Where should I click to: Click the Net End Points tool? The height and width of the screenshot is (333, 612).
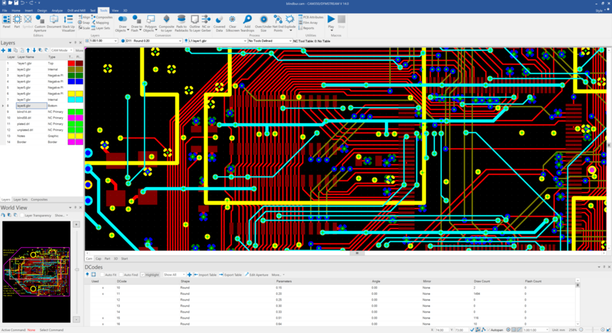tap(277, 23)
